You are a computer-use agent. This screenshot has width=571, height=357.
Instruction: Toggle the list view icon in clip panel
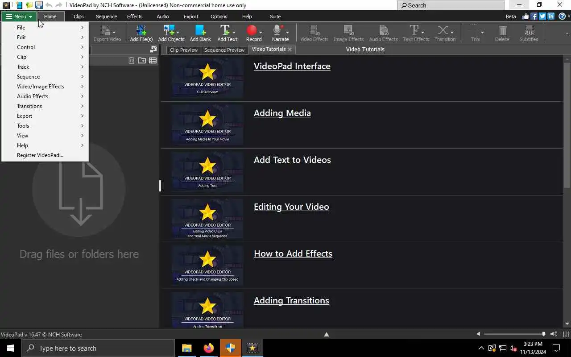click(153, 60)
